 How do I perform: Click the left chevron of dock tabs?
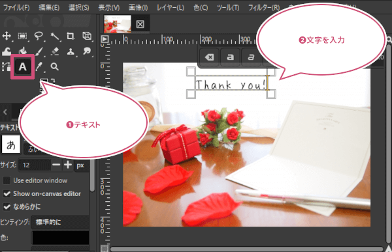[x=5, y=112]
